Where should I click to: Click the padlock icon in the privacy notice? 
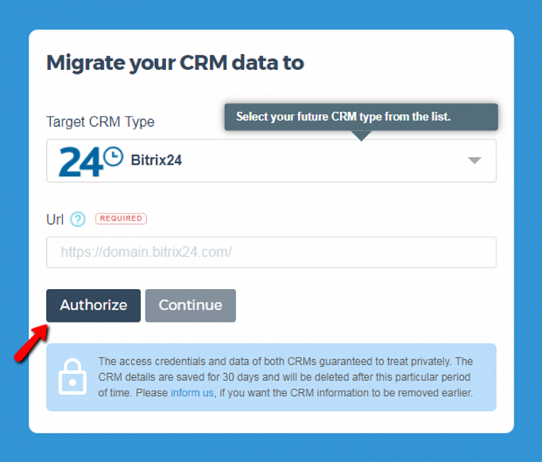pyautogui.click(x=72, y=377)
